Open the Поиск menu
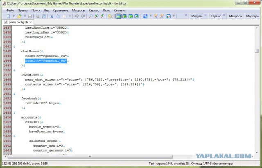262x168 pixels. pos(36,10)
